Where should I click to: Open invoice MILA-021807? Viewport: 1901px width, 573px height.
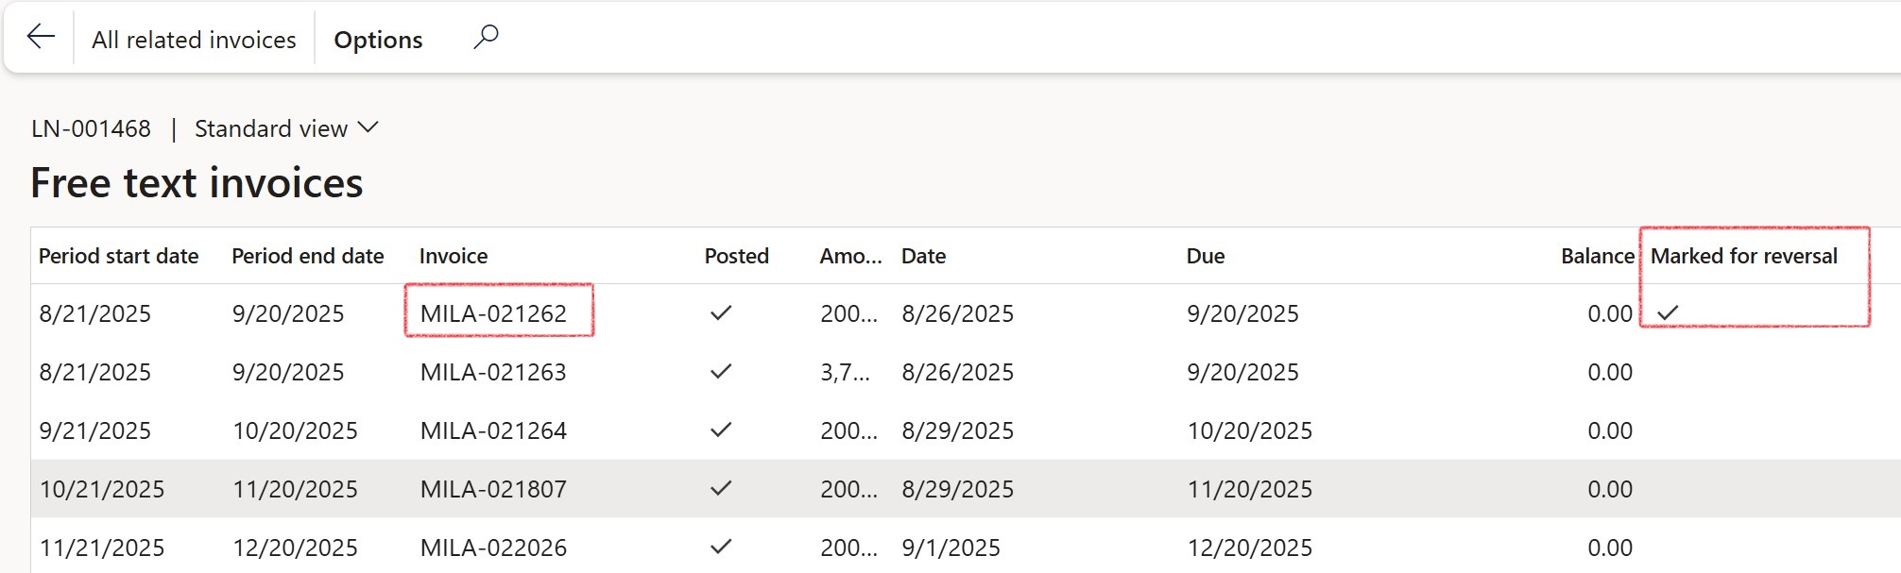point(495,489)
